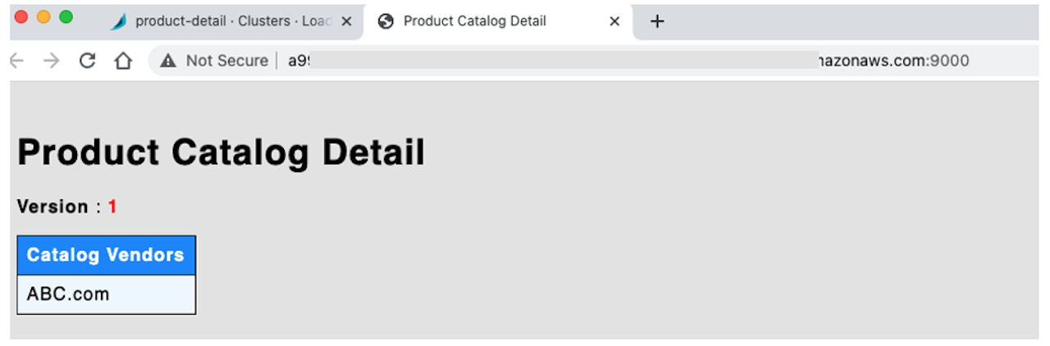The height and width of the screenshot is (346, 1050).
Task: Reload the page with refresh icon
Action: coord(87,61)
